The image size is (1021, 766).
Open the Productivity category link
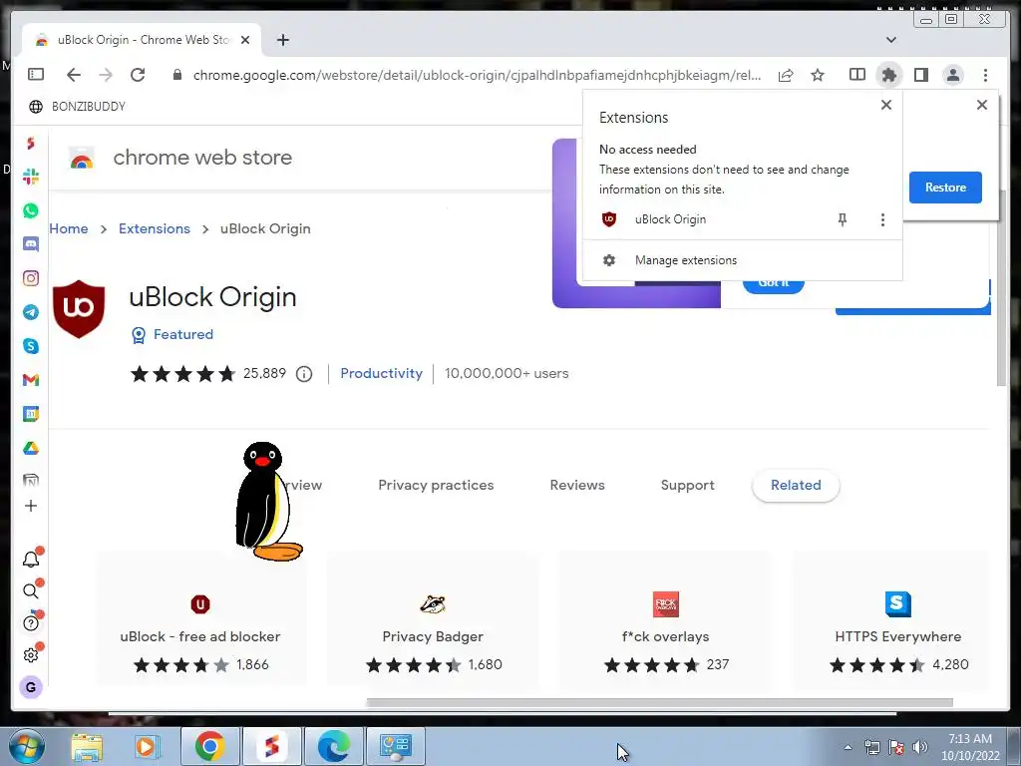pyautogui.click(x=381, y=373)
